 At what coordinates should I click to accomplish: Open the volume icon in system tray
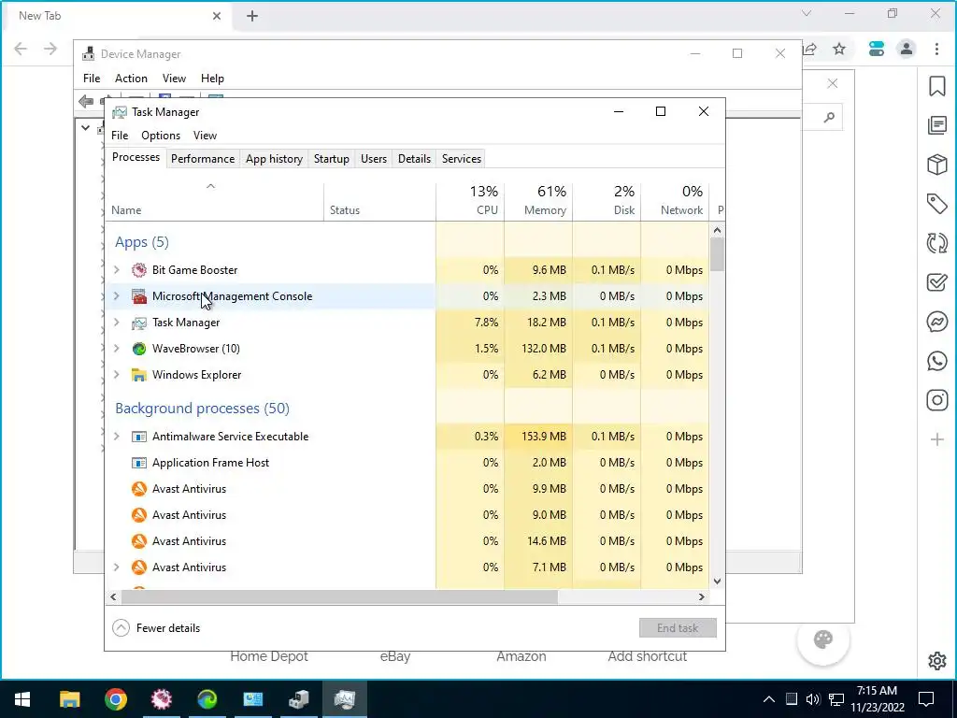click(x=812, y=699)
